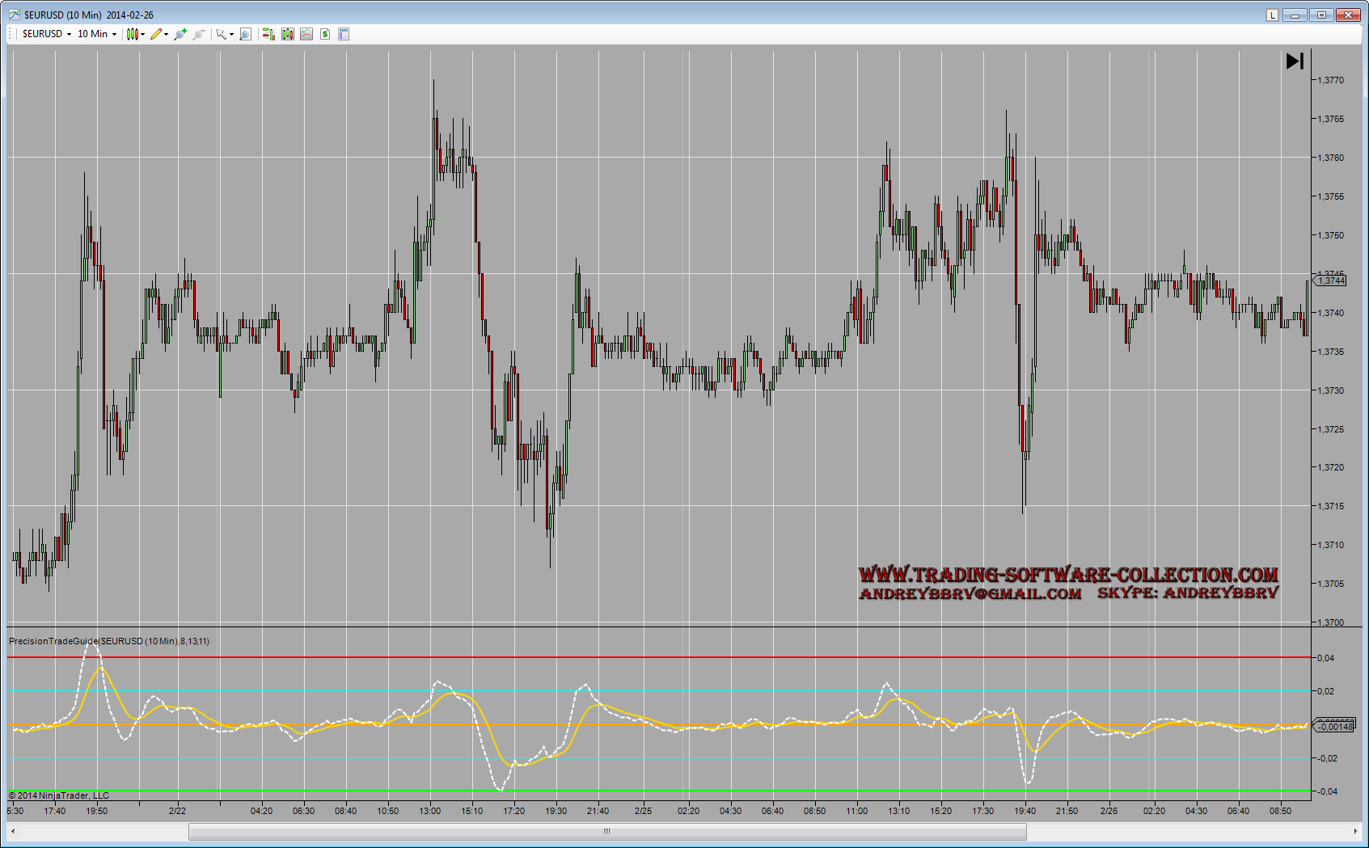Click the zoom out magnifier icon
Viewport: 1369px width, 848px height.
tap(198, 34)
